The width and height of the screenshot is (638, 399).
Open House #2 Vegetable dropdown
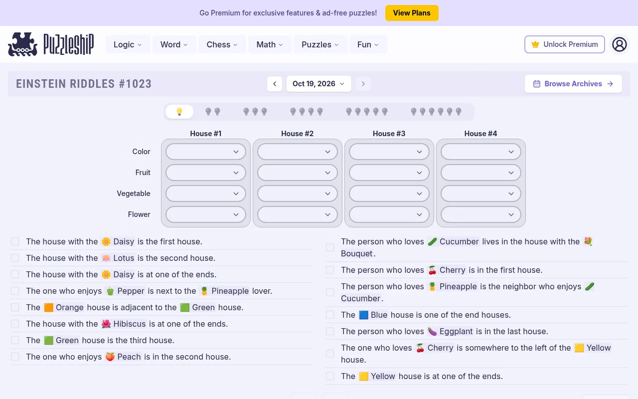[x=298, y=194]
